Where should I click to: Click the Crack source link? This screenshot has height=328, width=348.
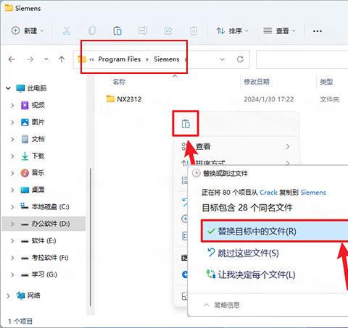[268, 193]
